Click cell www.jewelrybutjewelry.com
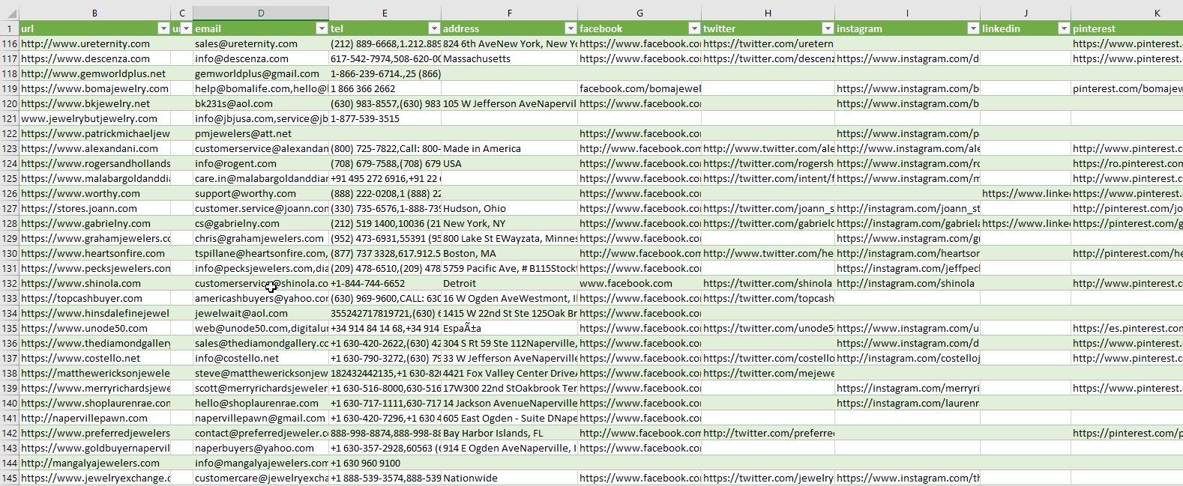This screenshot has height=486, width=1183. click(x=95, y=118)
